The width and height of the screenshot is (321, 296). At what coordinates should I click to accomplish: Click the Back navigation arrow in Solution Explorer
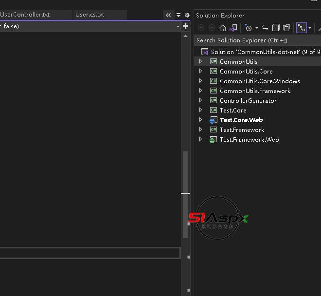(x=201, y=28)
